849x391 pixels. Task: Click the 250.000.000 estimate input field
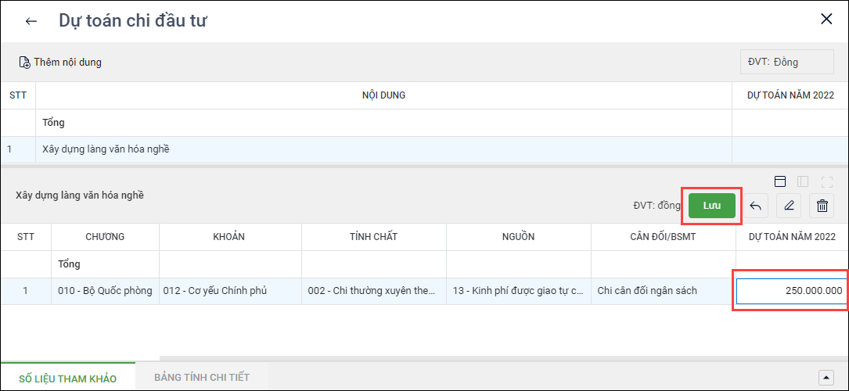tap(790, 291)
